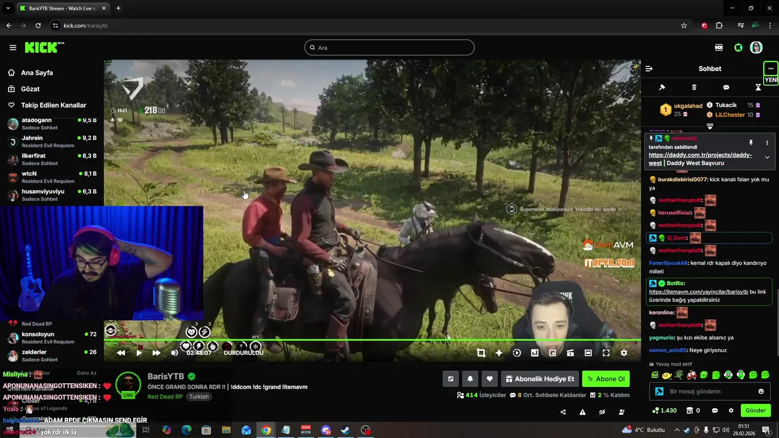Click the Red Dead RP category link

point(165,397)
